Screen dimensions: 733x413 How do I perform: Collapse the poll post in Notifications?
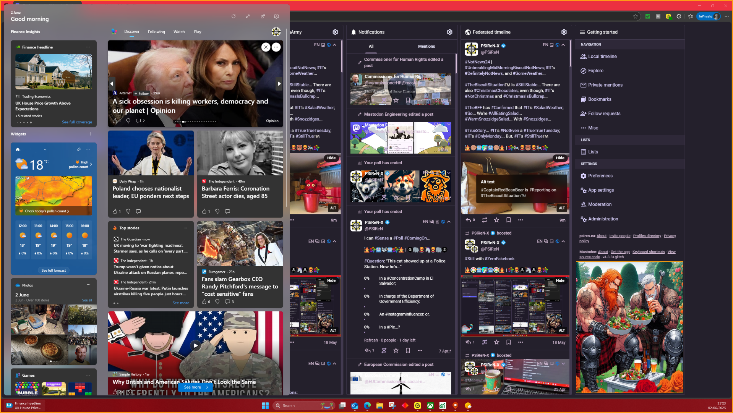coord(449,222)
